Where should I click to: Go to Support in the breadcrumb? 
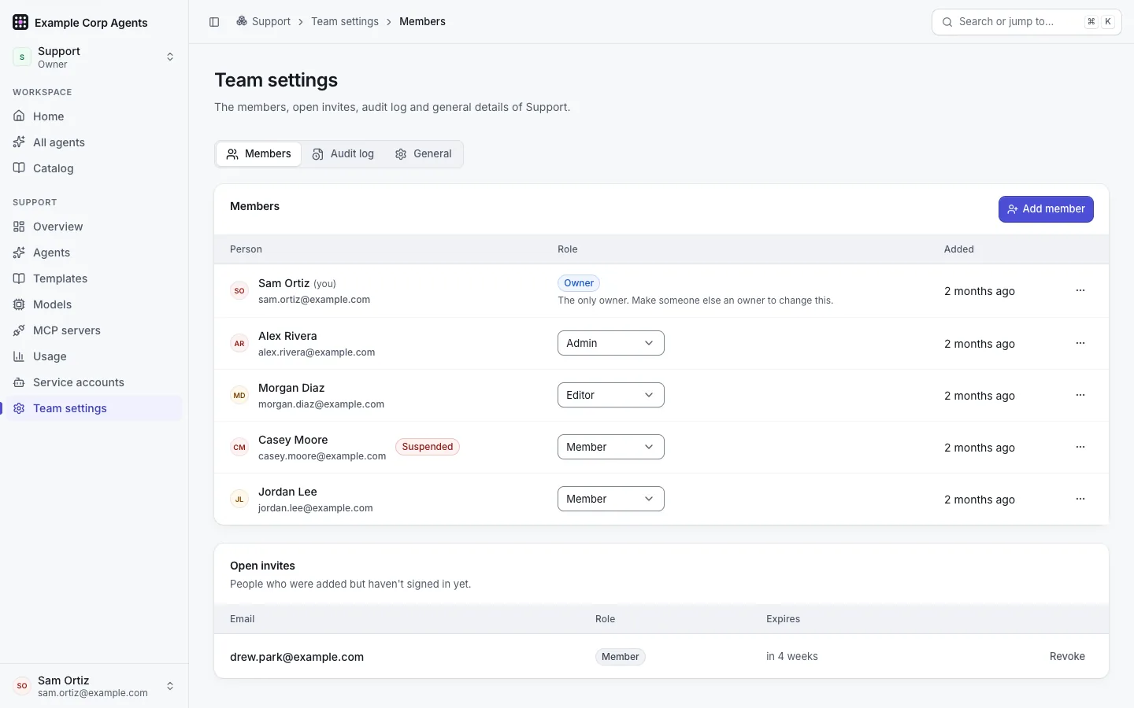click(x=264, y=22)
